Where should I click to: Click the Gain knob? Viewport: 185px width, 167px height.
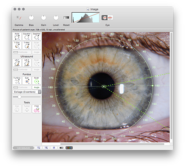click(43, 18)
